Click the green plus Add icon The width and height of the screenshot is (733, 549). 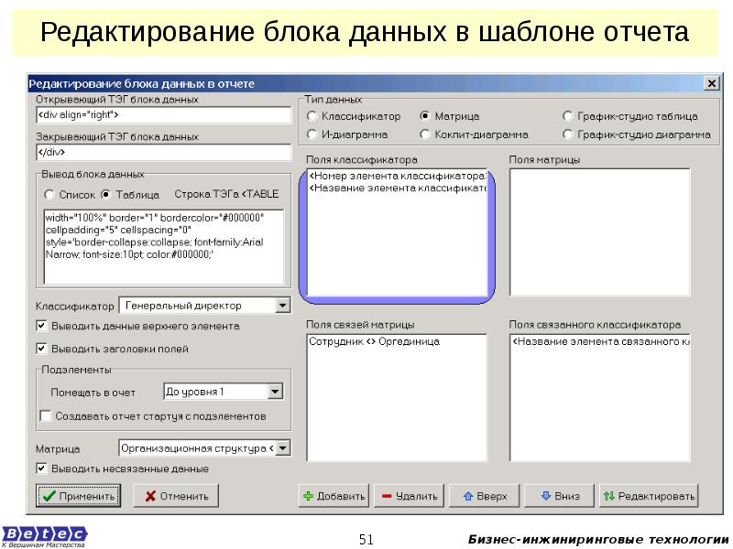coord(308,496)
